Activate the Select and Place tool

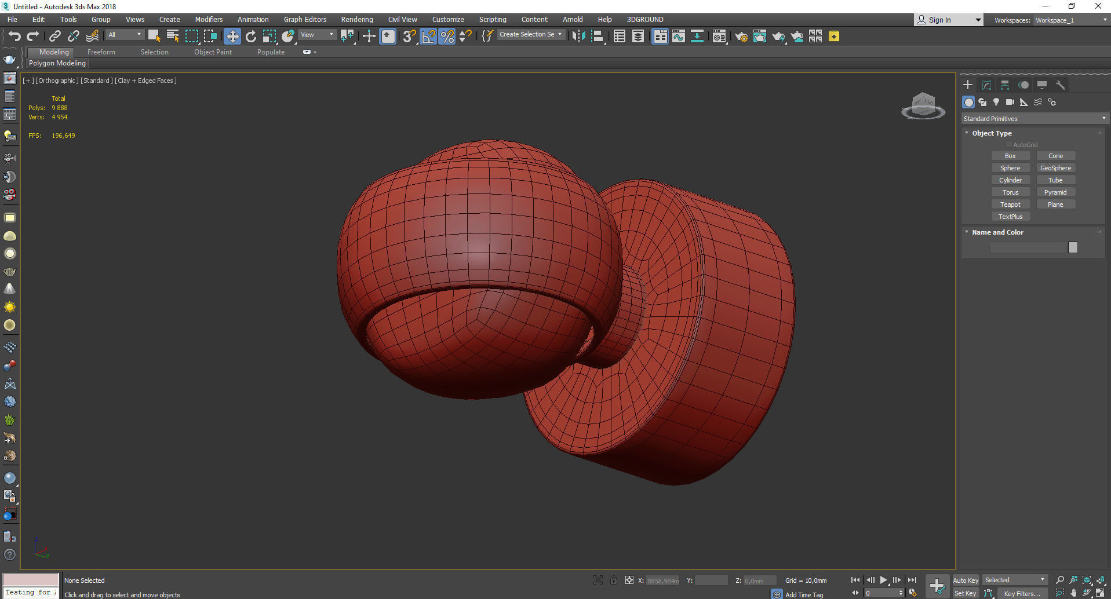(x=288, y=36)
